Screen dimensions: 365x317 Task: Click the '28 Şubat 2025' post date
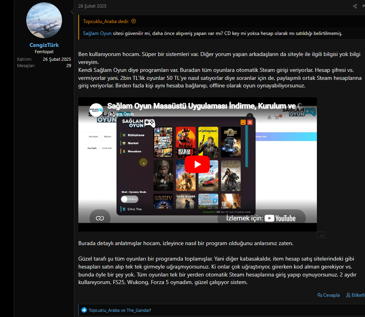tap(92, 6)
